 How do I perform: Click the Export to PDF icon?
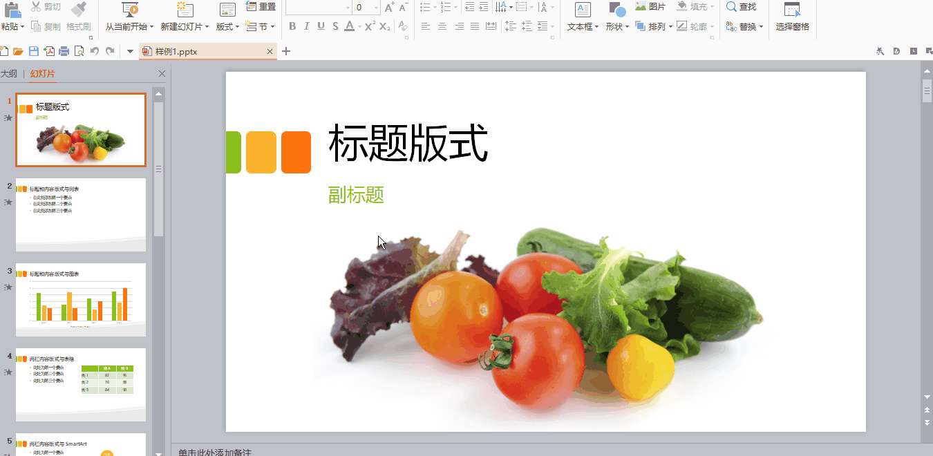point(49,51)
